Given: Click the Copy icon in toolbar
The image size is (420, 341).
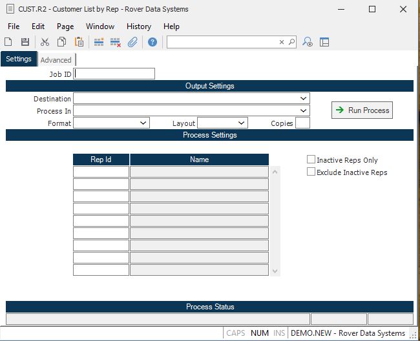Looking at the screenshot, I should coord(61,42).
